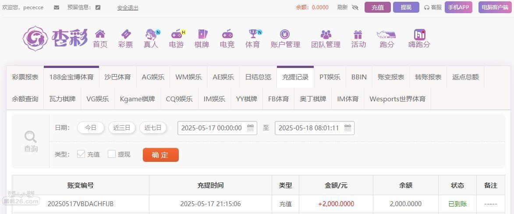Image resolution: width=514 pixels, height=214 pixels.
Task: Open the 团队管理 team icon
Action: [326, 34]
